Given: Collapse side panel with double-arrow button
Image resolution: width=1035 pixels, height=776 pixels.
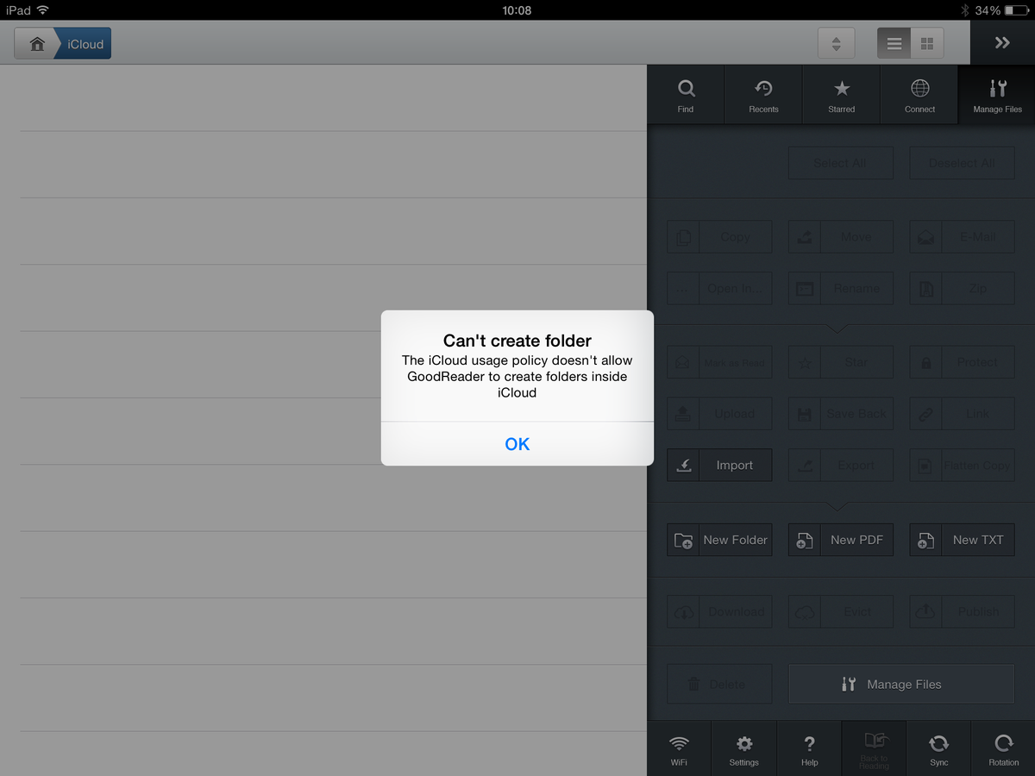Looking at the screenshot, I should [x=1002, y=43].
